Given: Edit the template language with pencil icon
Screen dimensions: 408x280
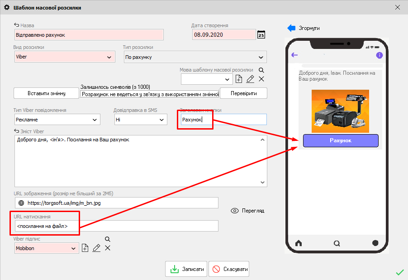Looking at the screenshot, I should [x=250, y=79].
